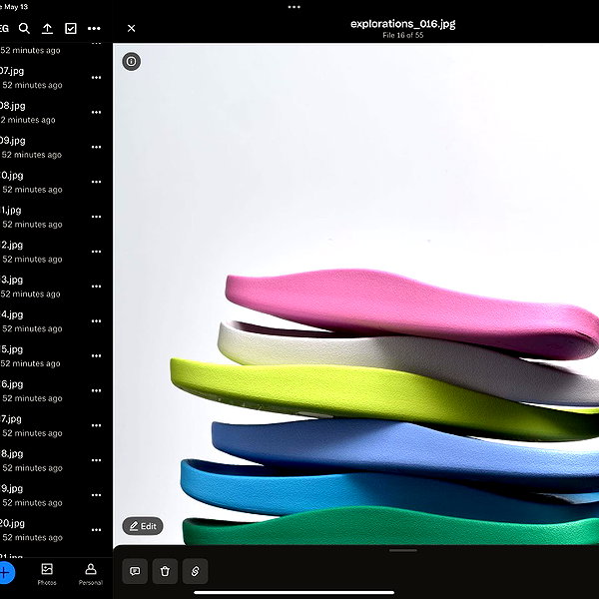Tap the explorations_016.jpg title text
This screenshot has width=599, height=599.
403,24
